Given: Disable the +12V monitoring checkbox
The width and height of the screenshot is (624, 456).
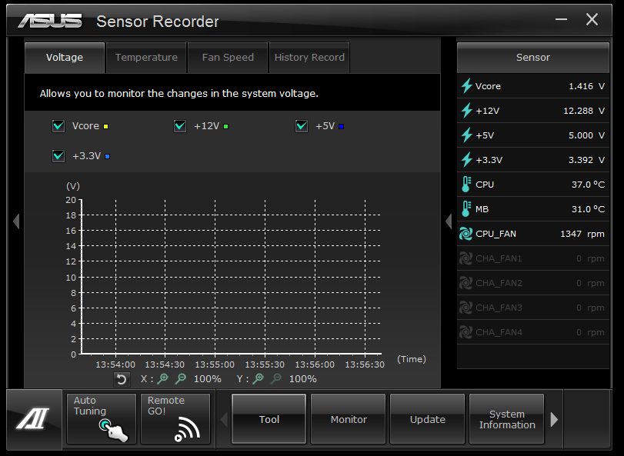Looking at the screenshot, I should (180, 125).
